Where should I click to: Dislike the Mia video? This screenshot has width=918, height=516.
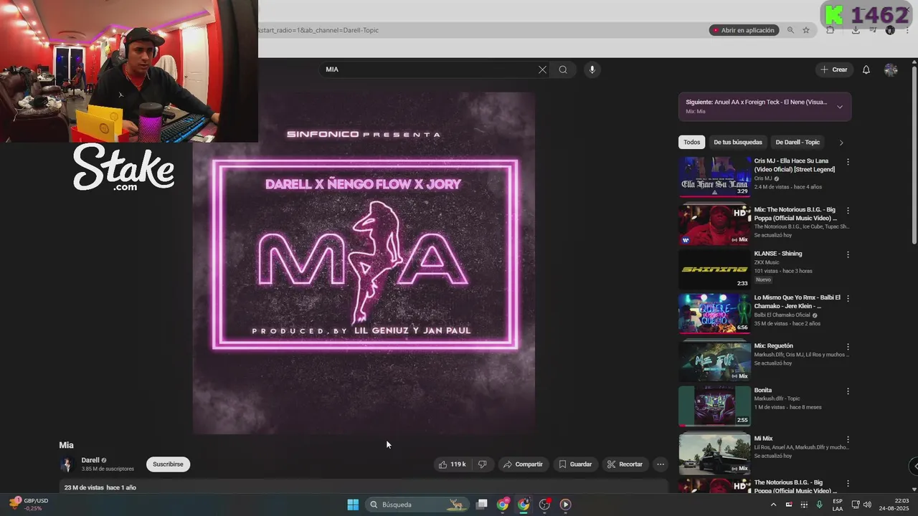tap(483, 464)
